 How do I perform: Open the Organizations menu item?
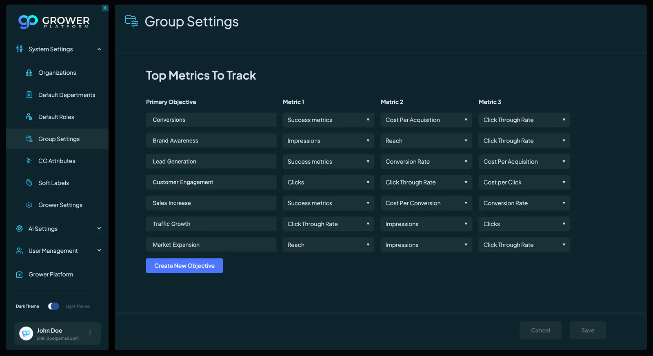tap(57, 73)
